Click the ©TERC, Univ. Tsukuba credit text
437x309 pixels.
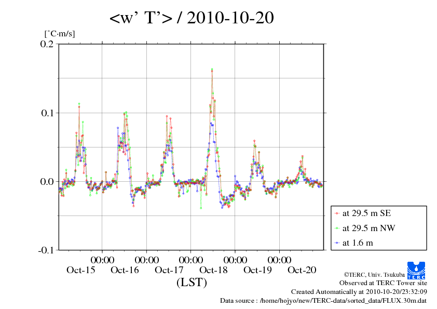coord(374,275)
